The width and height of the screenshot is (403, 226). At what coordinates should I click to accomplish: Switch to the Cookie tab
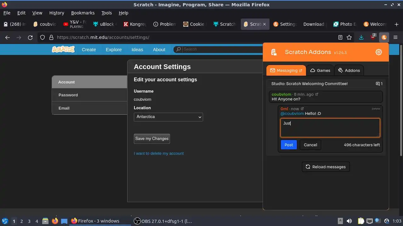[x=194, y=24]
